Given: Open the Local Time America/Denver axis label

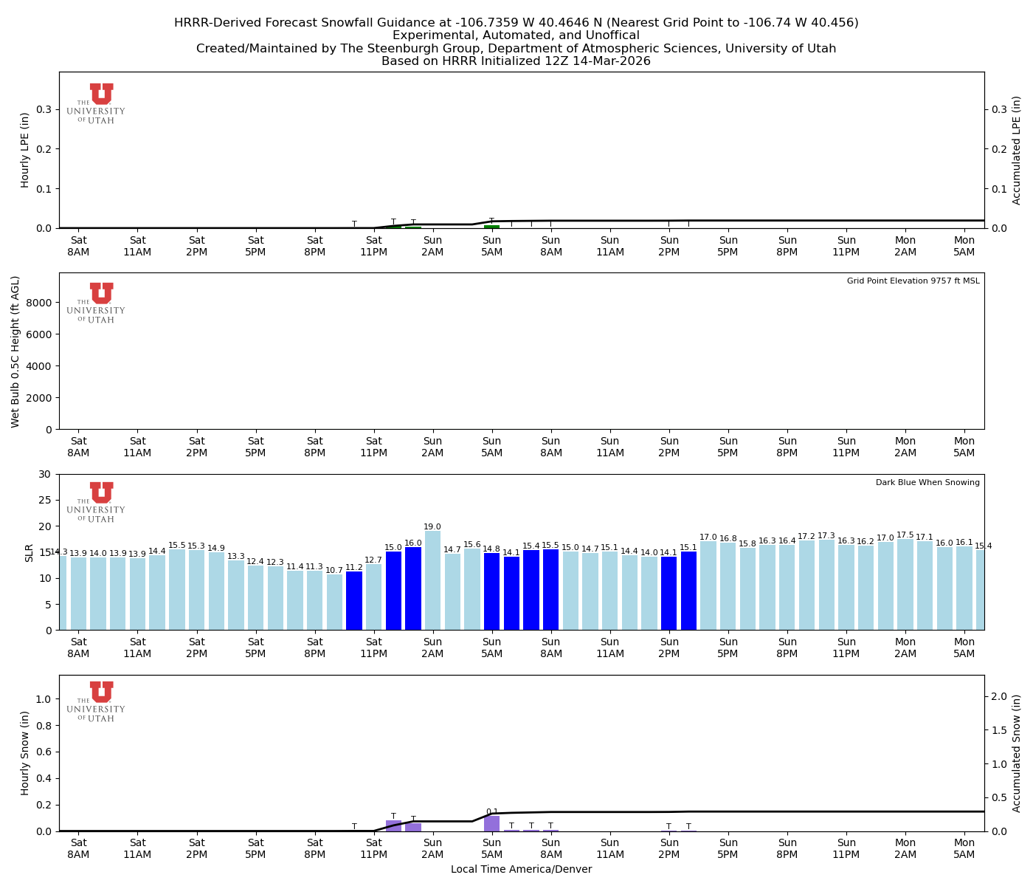Looking at the screenshot, I should tap(522, 869).
